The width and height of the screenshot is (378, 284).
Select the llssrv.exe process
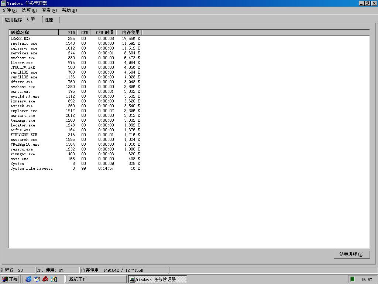[75, 63]
